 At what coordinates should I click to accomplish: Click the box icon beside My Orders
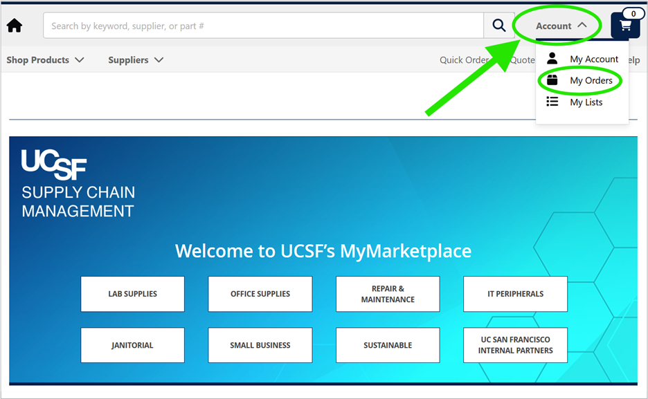[552, 80]
